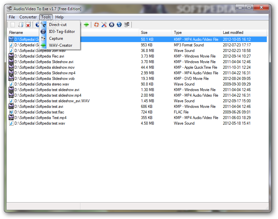The height and width of the screenshot is (219, 278).
Task: Click the 50.1 KB size cell
Action: pos(147,39)
